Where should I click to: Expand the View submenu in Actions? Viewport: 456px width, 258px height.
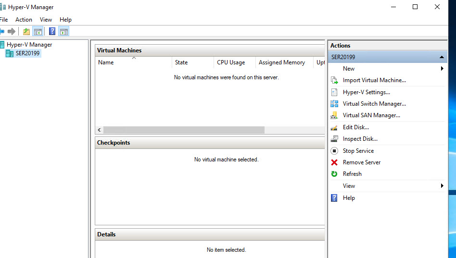tap(442, 186)
